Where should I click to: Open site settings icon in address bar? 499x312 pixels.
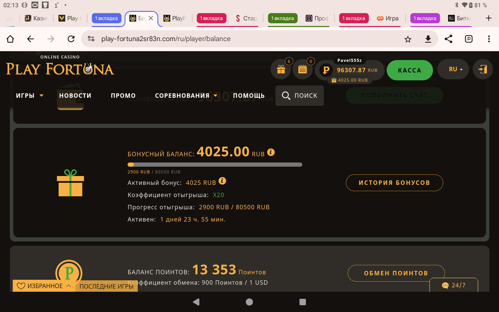click(91, 39)
